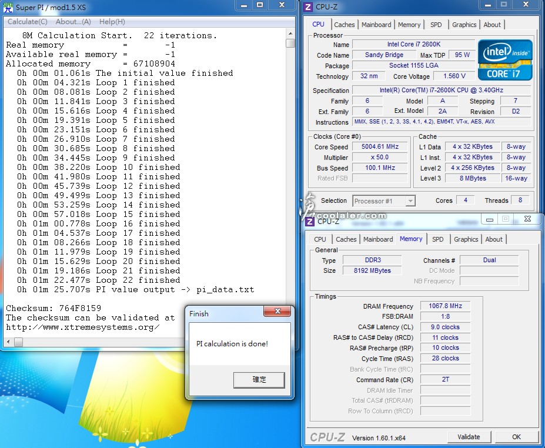
Task: Expand the Processor #1 selection dropdown
Action: tap(410, 201)
